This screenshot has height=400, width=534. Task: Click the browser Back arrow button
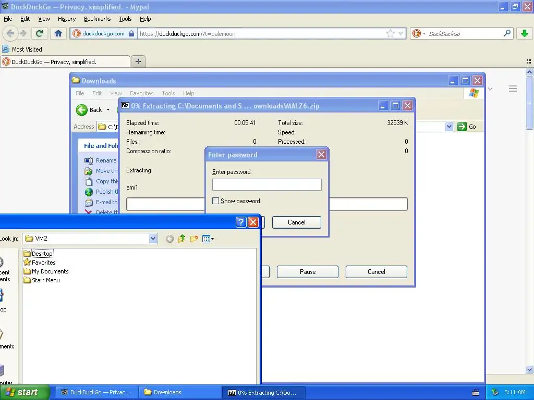point(10,33)
